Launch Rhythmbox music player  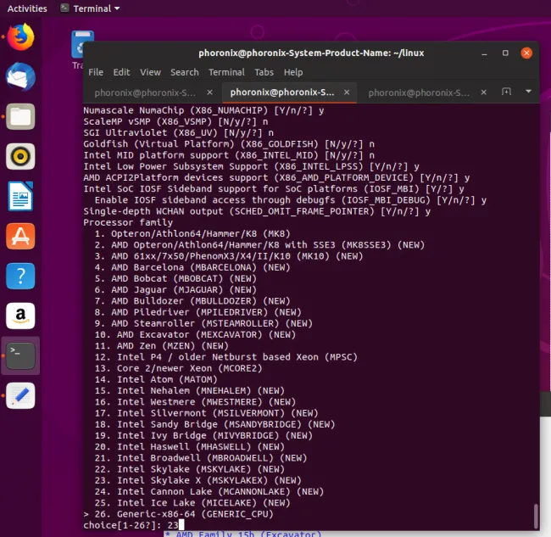(x=20, y=156)
